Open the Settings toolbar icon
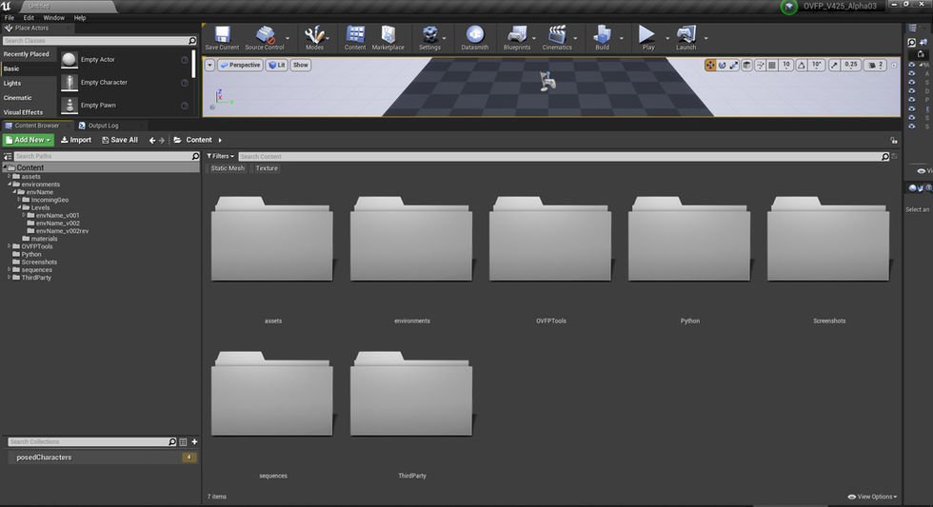 click(x=429, y=34)
